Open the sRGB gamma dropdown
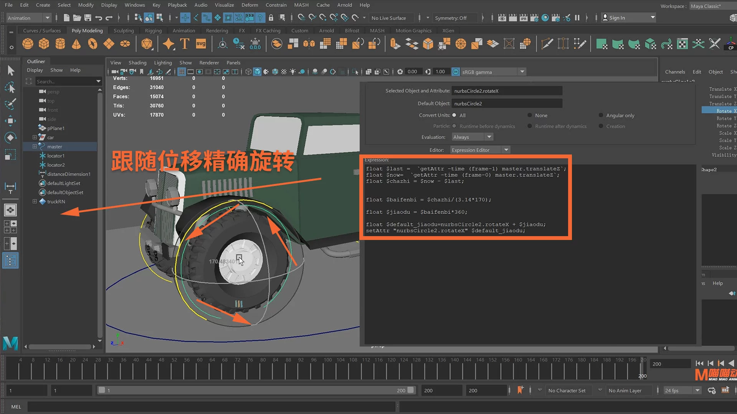Image resolution: width=737 pixels, height=414 pixels. (x=493, y=72)
